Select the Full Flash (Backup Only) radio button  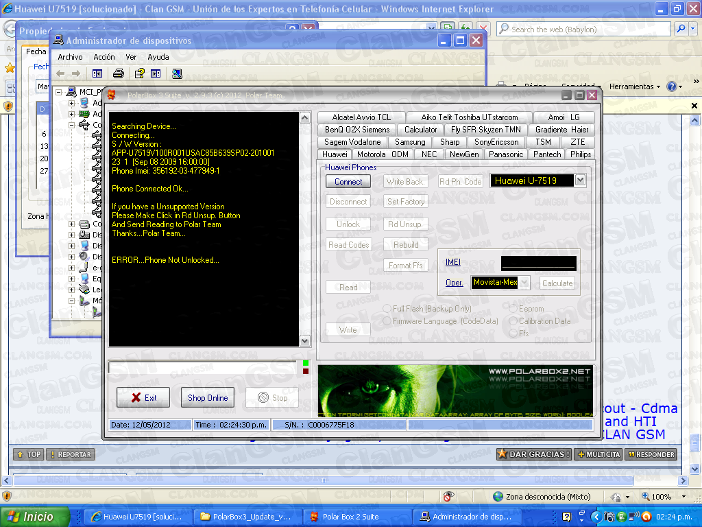(387, 308)
